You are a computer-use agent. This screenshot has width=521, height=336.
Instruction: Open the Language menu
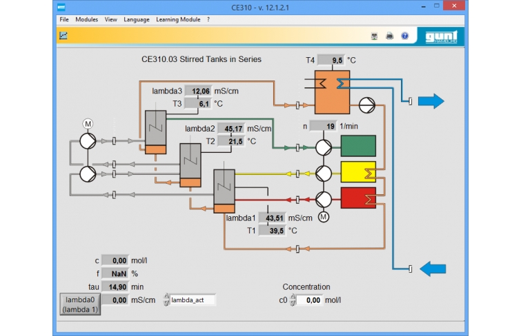click(137, 19)
